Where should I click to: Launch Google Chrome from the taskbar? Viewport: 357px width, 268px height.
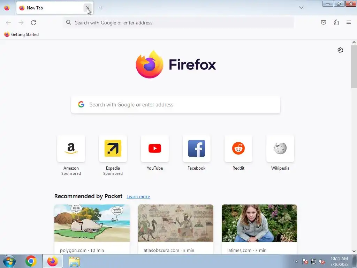coord(31,261)
